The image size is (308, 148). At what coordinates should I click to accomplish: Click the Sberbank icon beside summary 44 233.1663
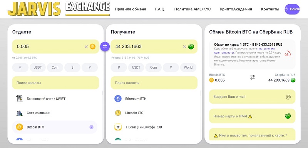[293, 80]
